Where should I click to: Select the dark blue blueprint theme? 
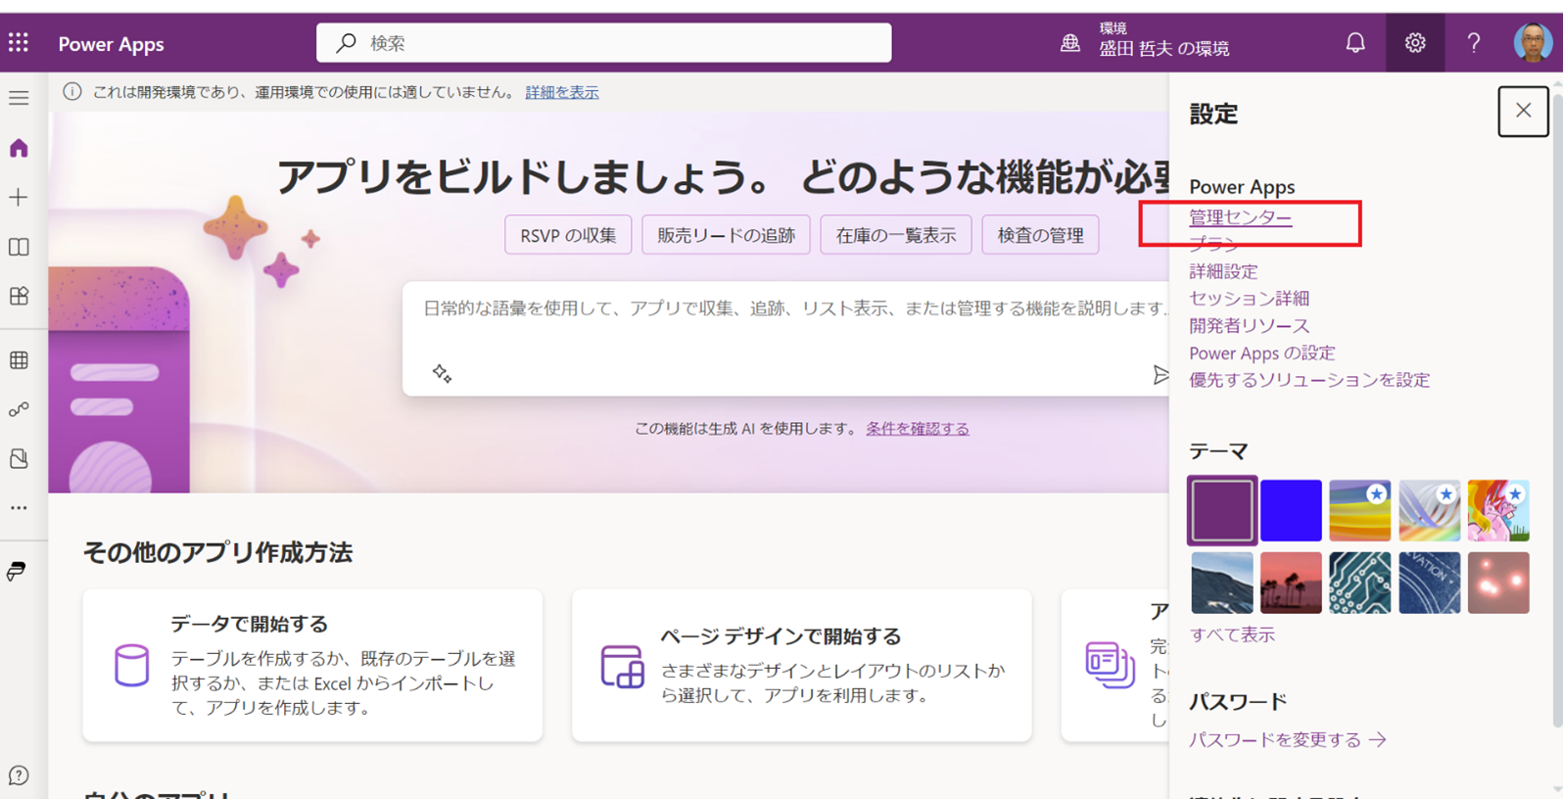tap(1430, 583)
